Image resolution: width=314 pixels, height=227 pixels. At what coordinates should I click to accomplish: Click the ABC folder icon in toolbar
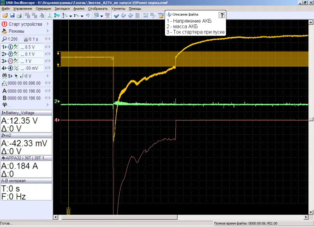pyautogui.click(x=161, y=15)
